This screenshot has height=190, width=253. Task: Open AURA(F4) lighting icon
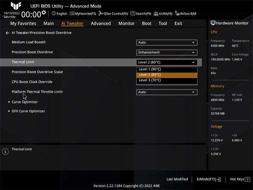coord(156,13)
